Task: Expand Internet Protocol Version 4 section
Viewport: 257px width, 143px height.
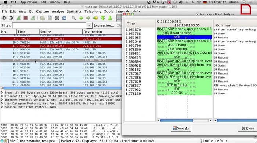Action: pyautogui.click(x=2, y=100)
